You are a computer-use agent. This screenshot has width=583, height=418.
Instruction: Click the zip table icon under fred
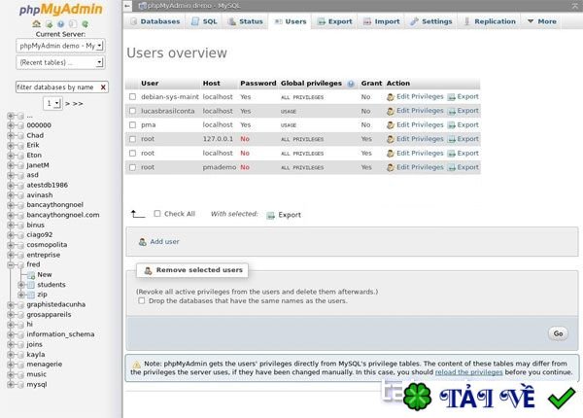[x=31, y=295]
